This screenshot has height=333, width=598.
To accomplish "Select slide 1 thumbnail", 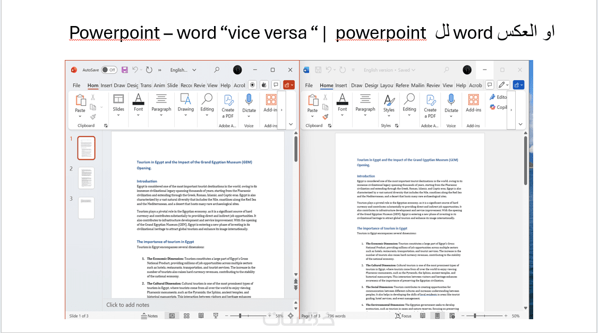I will [x=86, y=148].
